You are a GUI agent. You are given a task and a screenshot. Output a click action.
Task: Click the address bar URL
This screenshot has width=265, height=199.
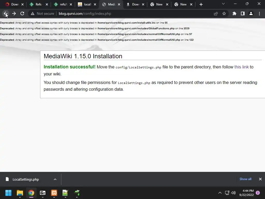85,13
